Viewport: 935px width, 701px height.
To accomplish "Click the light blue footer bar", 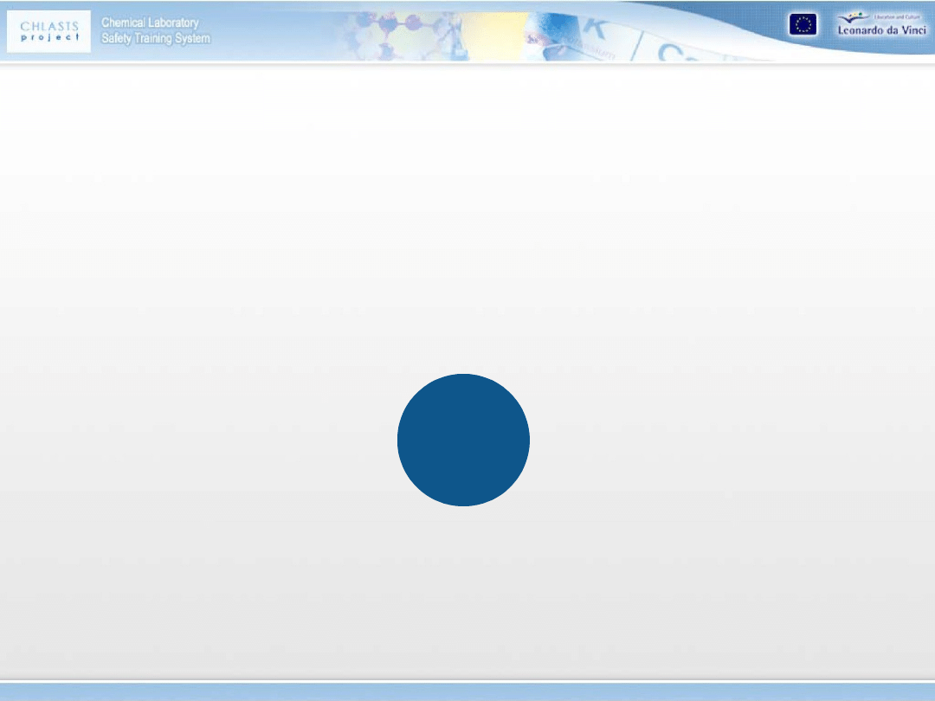I will (x=467, y=691).
